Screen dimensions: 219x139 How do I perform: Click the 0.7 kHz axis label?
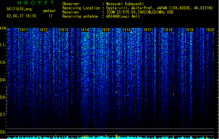click(3, 115)
